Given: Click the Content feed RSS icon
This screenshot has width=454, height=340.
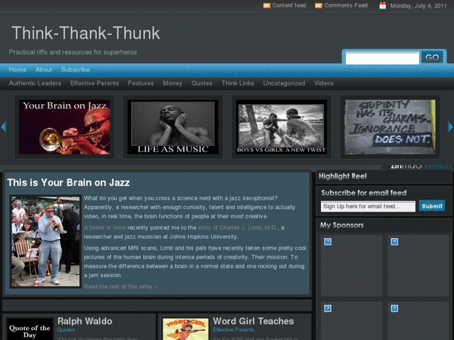Looking at the screenshot, I should coord(267,6).
